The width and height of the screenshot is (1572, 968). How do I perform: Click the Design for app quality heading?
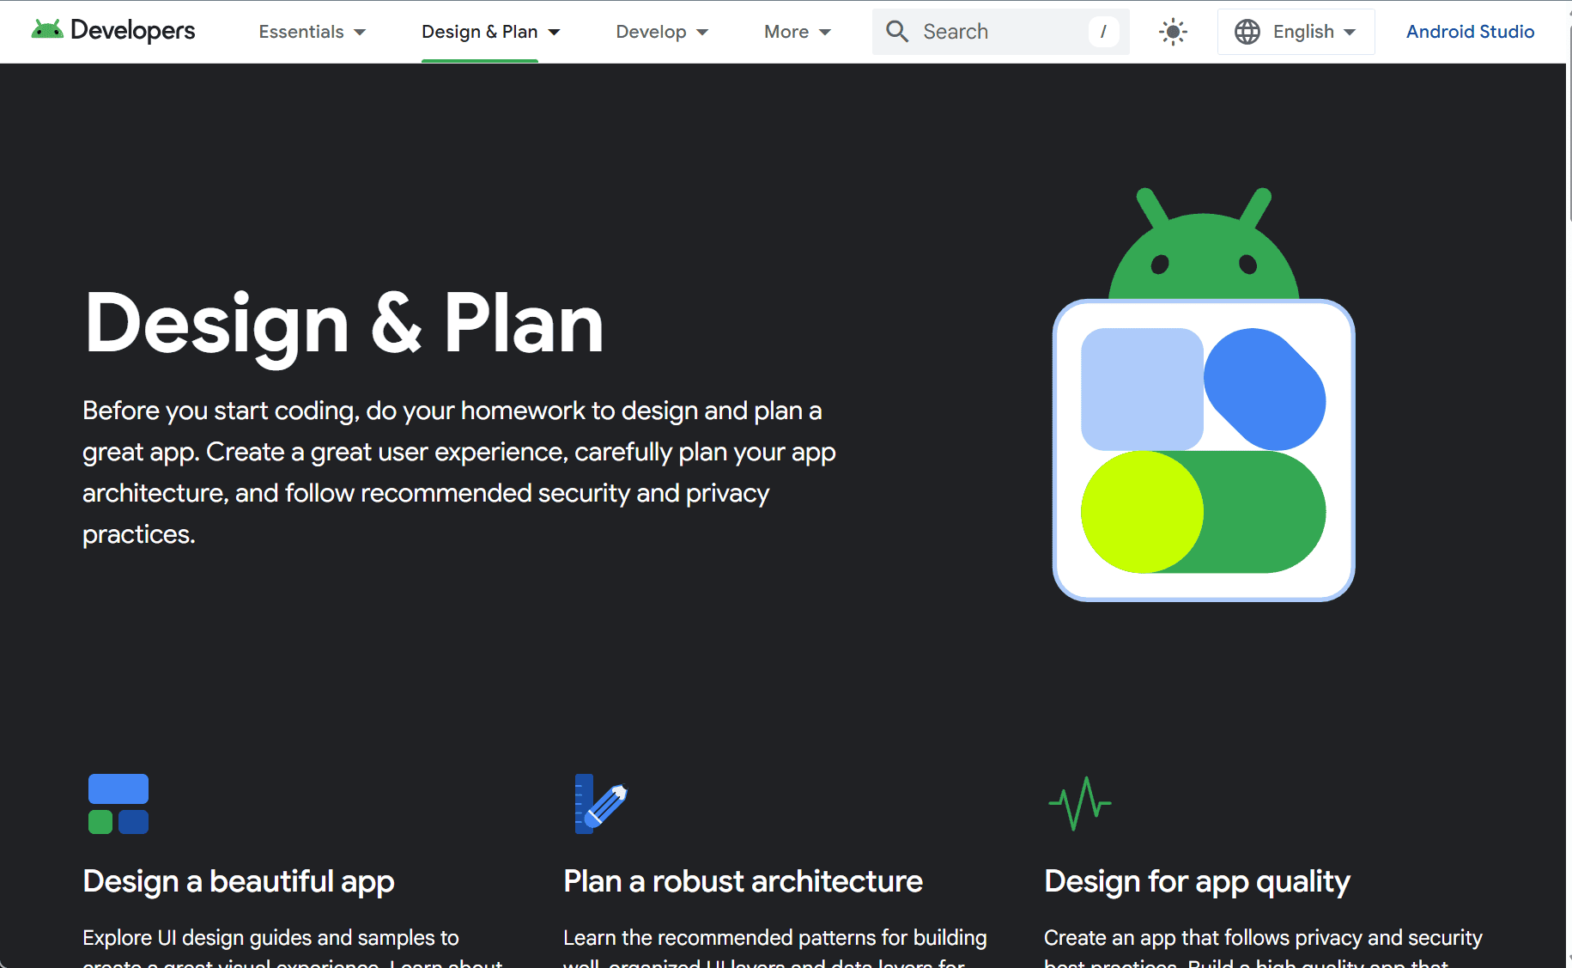click(x=1197, y=881)
